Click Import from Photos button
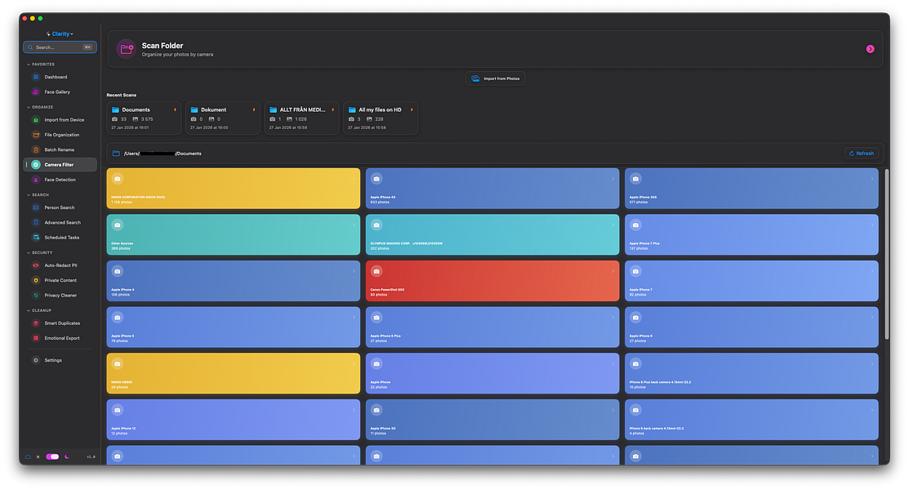Viewport: 909px width, 490px height. [x=495, y=79]
